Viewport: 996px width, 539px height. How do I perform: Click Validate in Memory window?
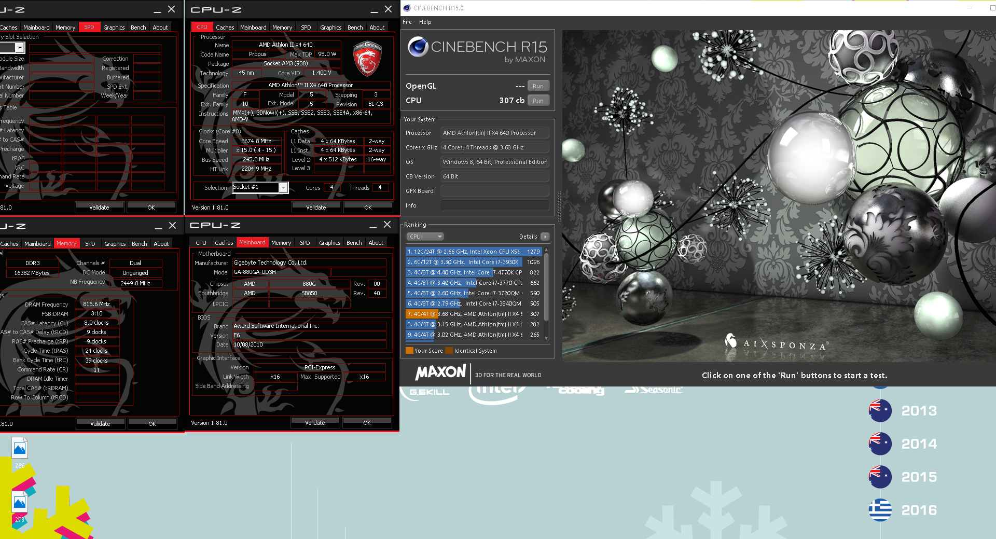pyautogui.click(x=100, y=424)
